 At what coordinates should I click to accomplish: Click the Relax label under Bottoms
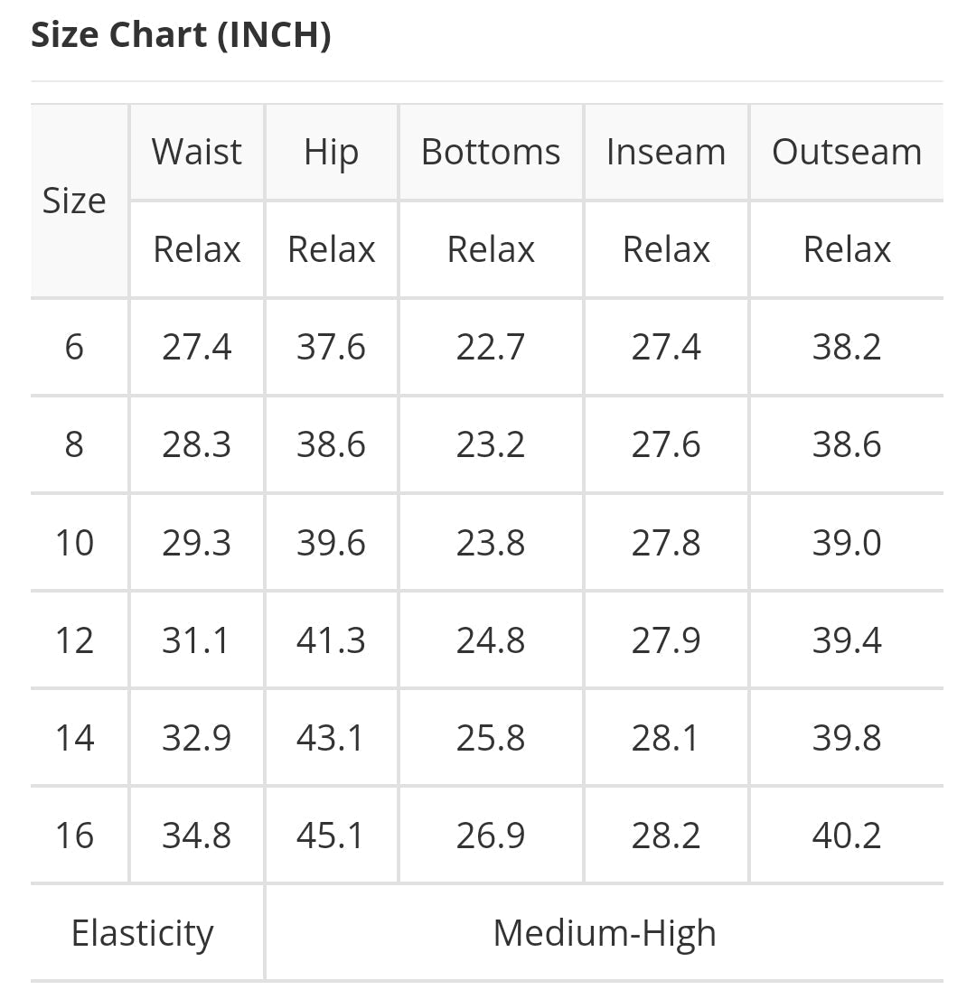click(x=491, y=249)
